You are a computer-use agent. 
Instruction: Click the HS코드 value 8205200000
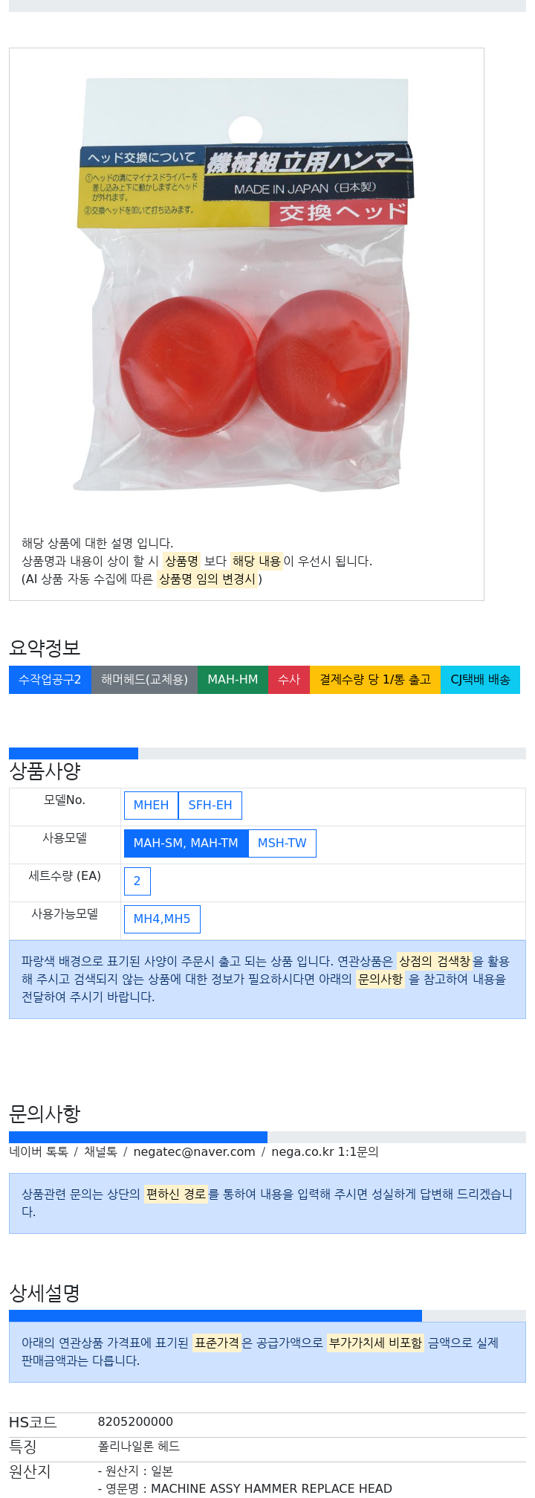click(135, 1422)
